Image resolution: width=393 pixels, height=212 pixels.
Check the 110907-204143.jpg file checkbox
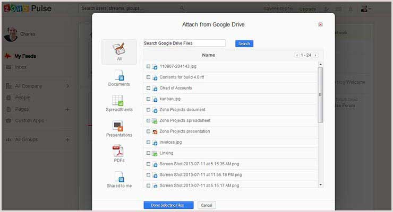click(x=149, y=66)
